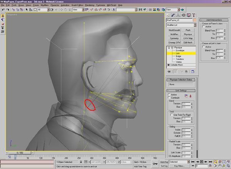
Task: Open the Motion command panel tab
Action: click(x=183, y=15)
